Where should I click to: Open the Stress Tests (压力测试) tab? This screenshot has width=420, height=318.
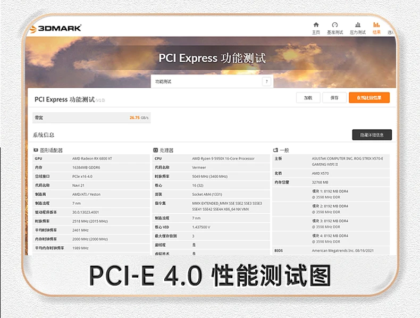click(358, 28)
